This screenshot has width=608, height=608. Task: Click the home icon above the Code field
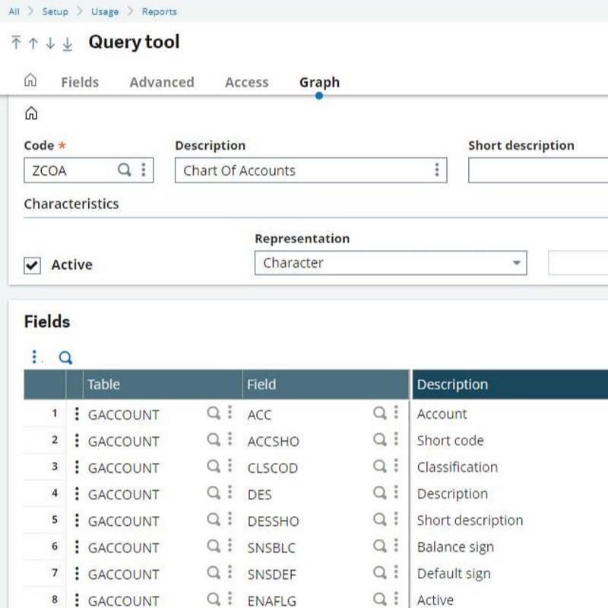pos(30,112)
